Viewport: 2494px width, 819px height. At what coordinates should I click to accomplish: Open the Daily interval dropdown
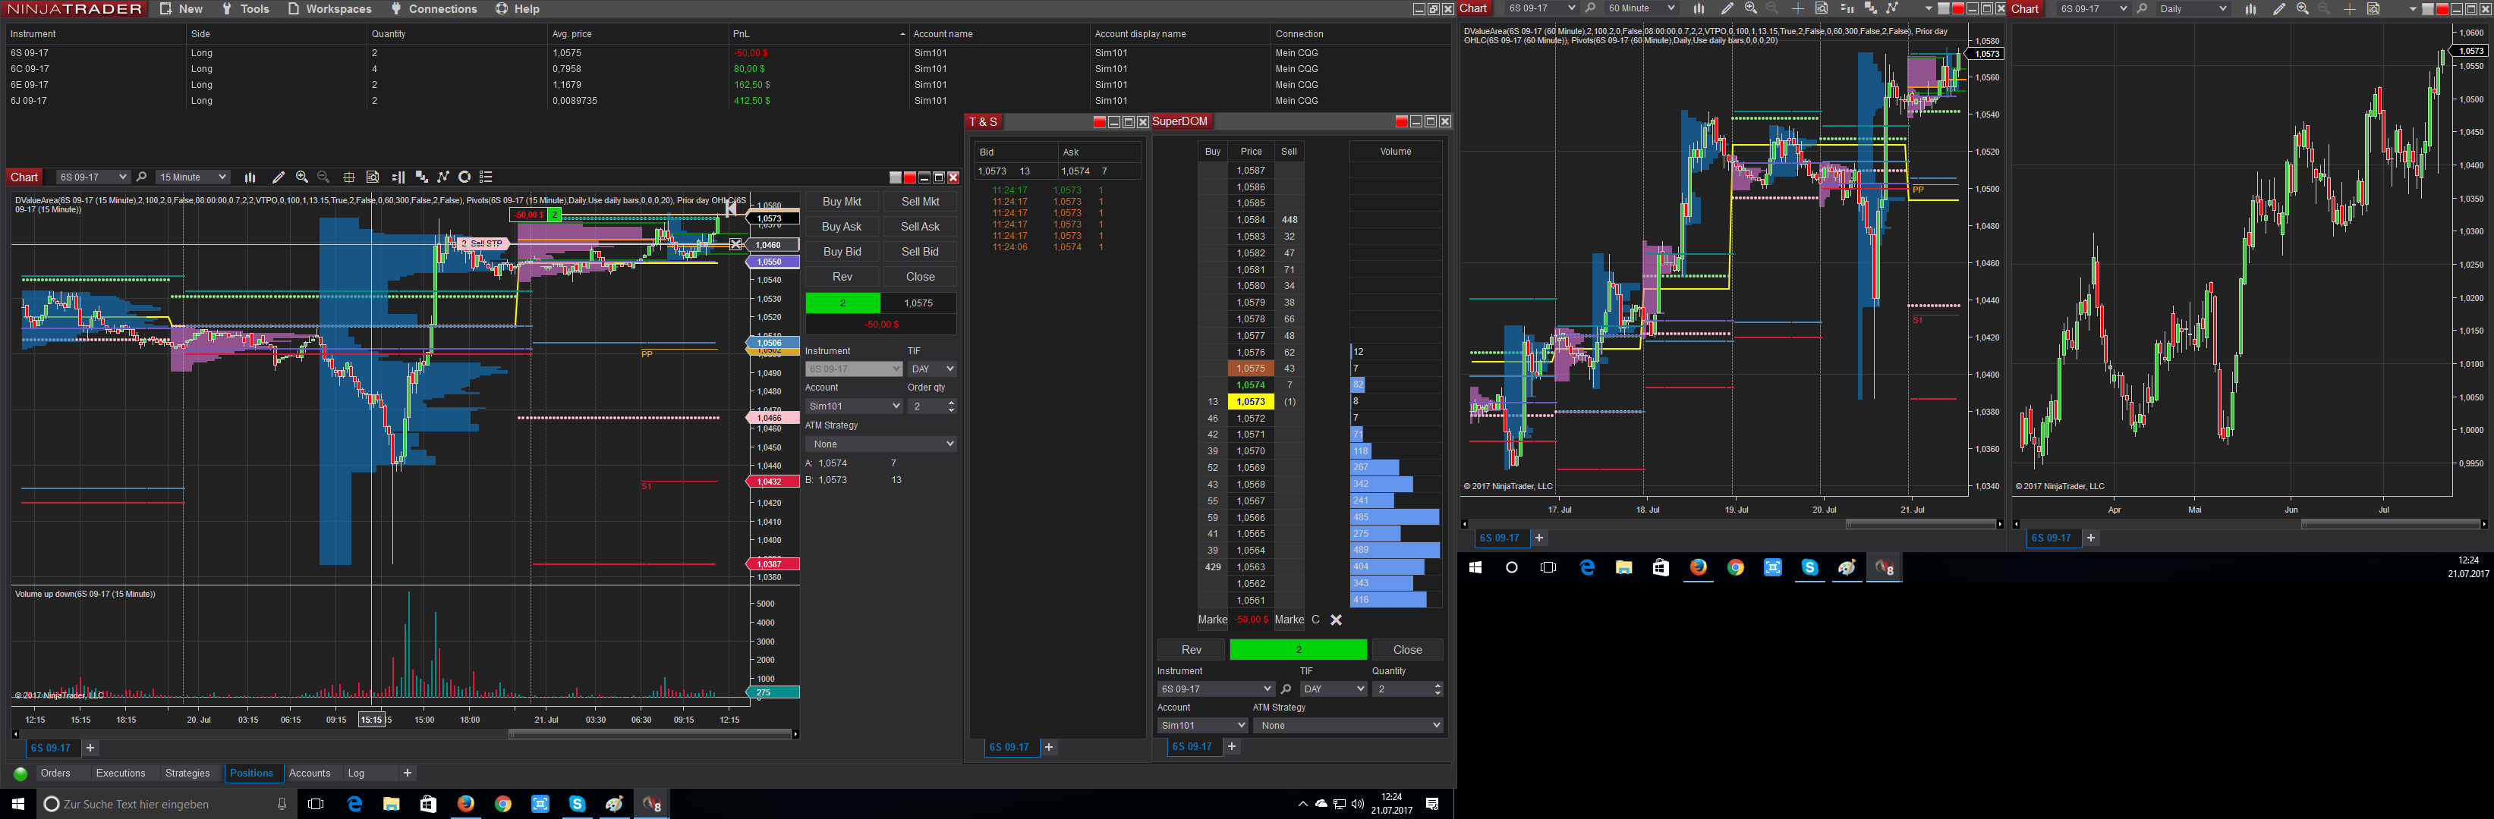pyautogui.click(x=2193, y=8)
